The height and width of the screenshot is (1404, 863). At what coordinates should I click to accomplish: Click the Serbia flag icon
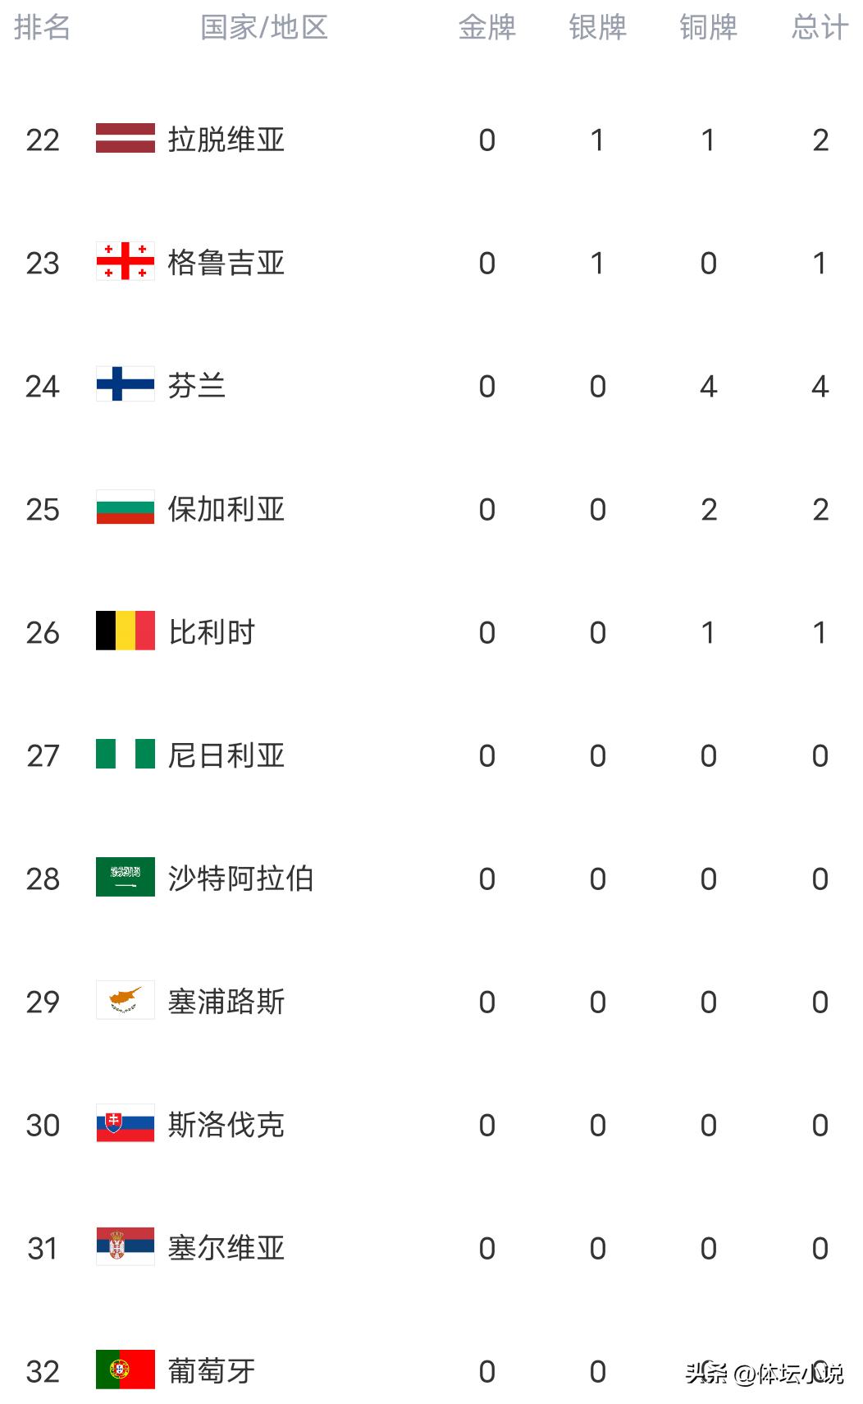pos(125,1246)
